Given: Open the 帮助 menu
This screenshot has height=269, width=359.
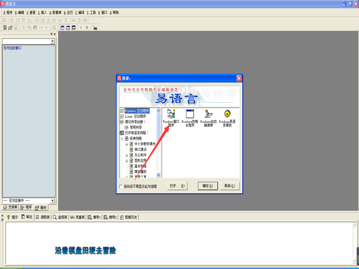Looking at the screenshot, I should click(114, 13).
